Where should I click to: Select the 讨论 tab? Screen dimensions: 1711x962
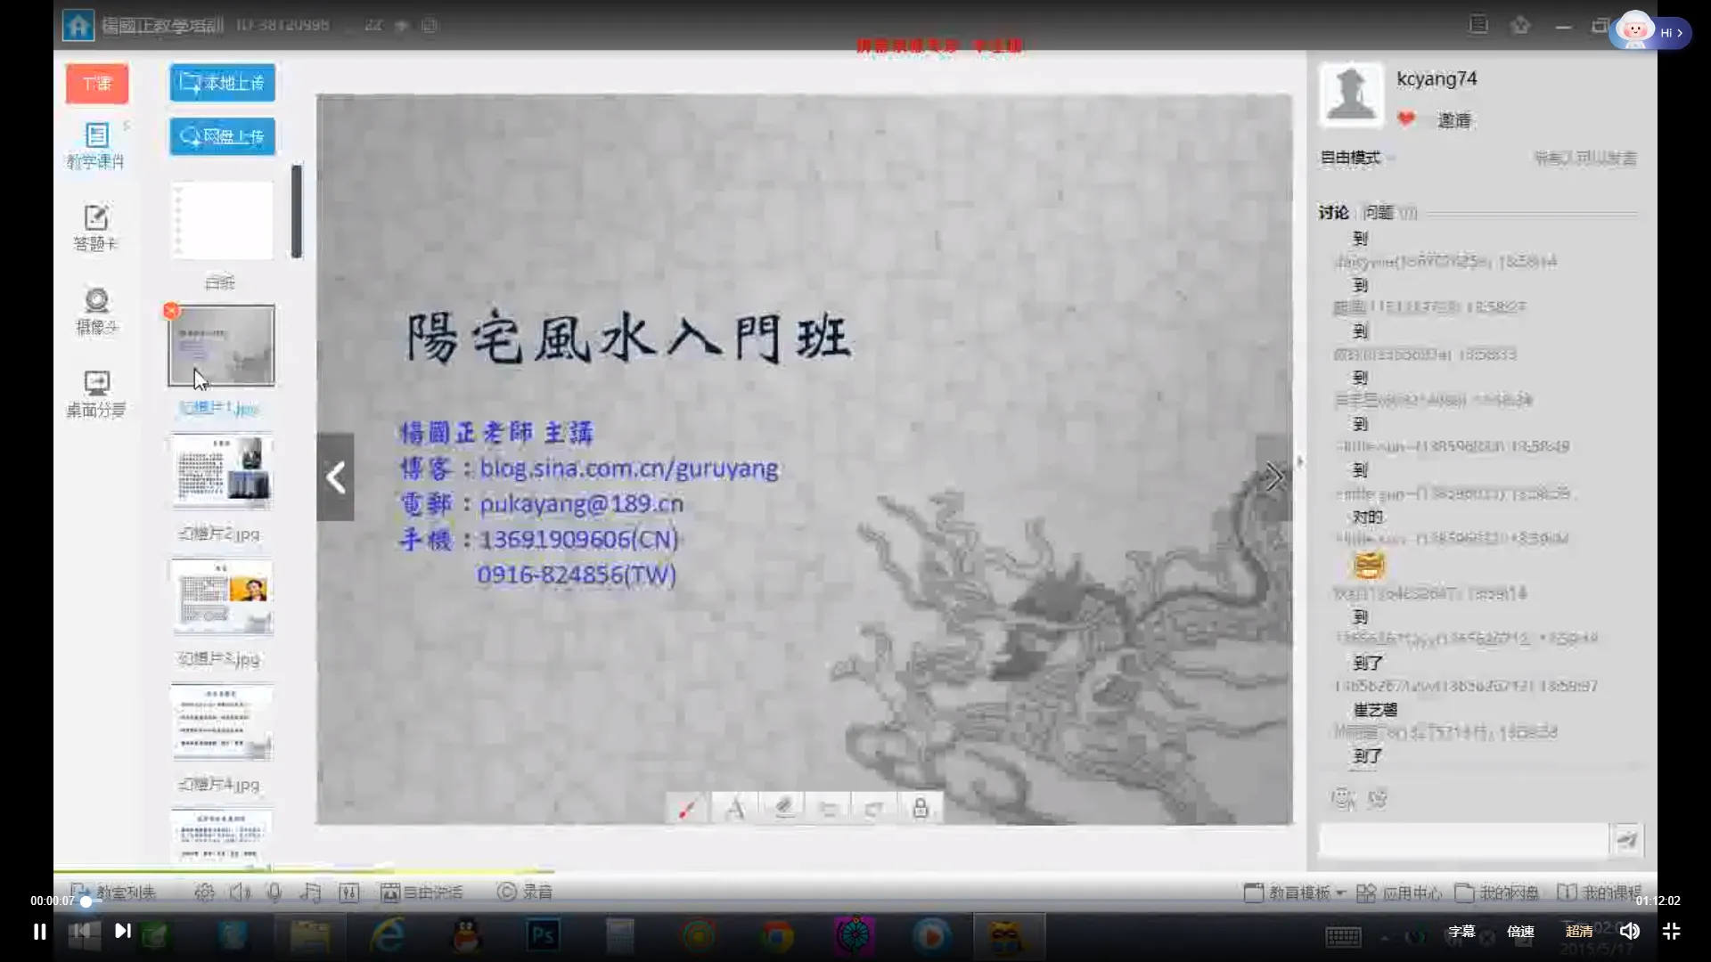pos(1332,213)
